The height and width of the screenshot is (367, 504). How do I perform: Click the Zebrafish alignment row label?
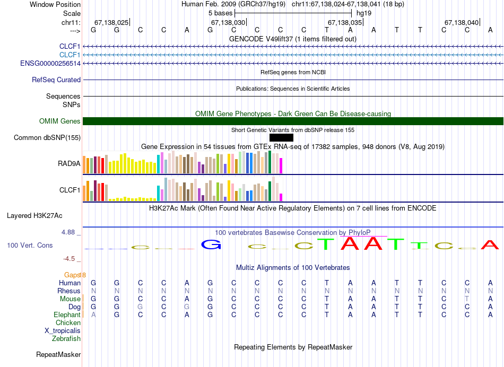click(66, 339)
